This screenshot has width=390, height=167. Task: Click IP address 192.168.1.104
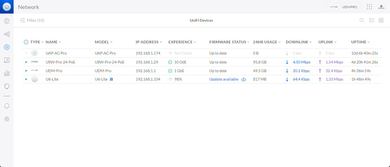pyautogui.click(x=148, y=79)
